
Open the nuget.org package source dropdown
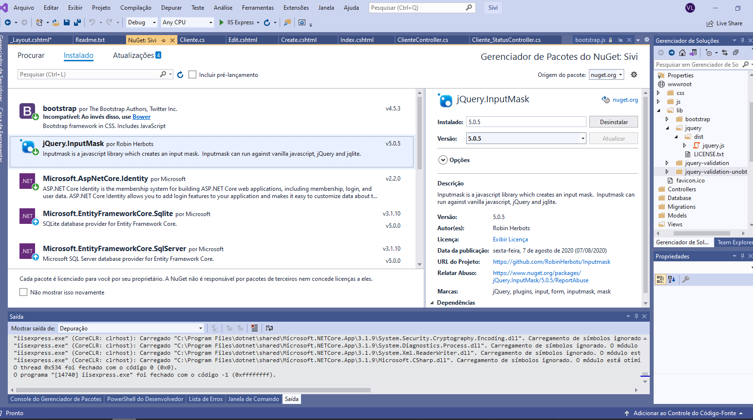tap(606, 75)
